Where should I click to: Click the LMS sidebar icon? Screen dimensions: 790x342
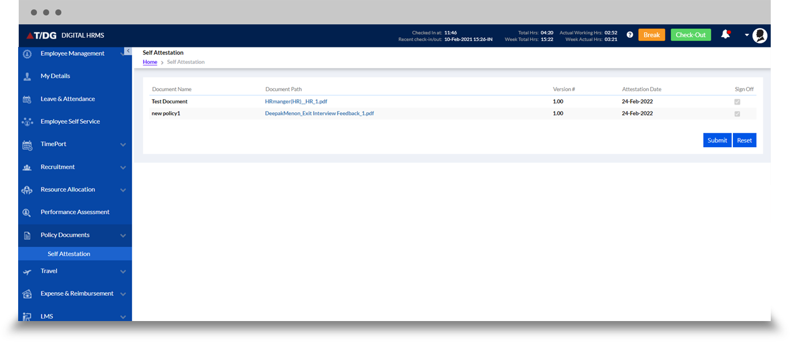coord(27,317)
